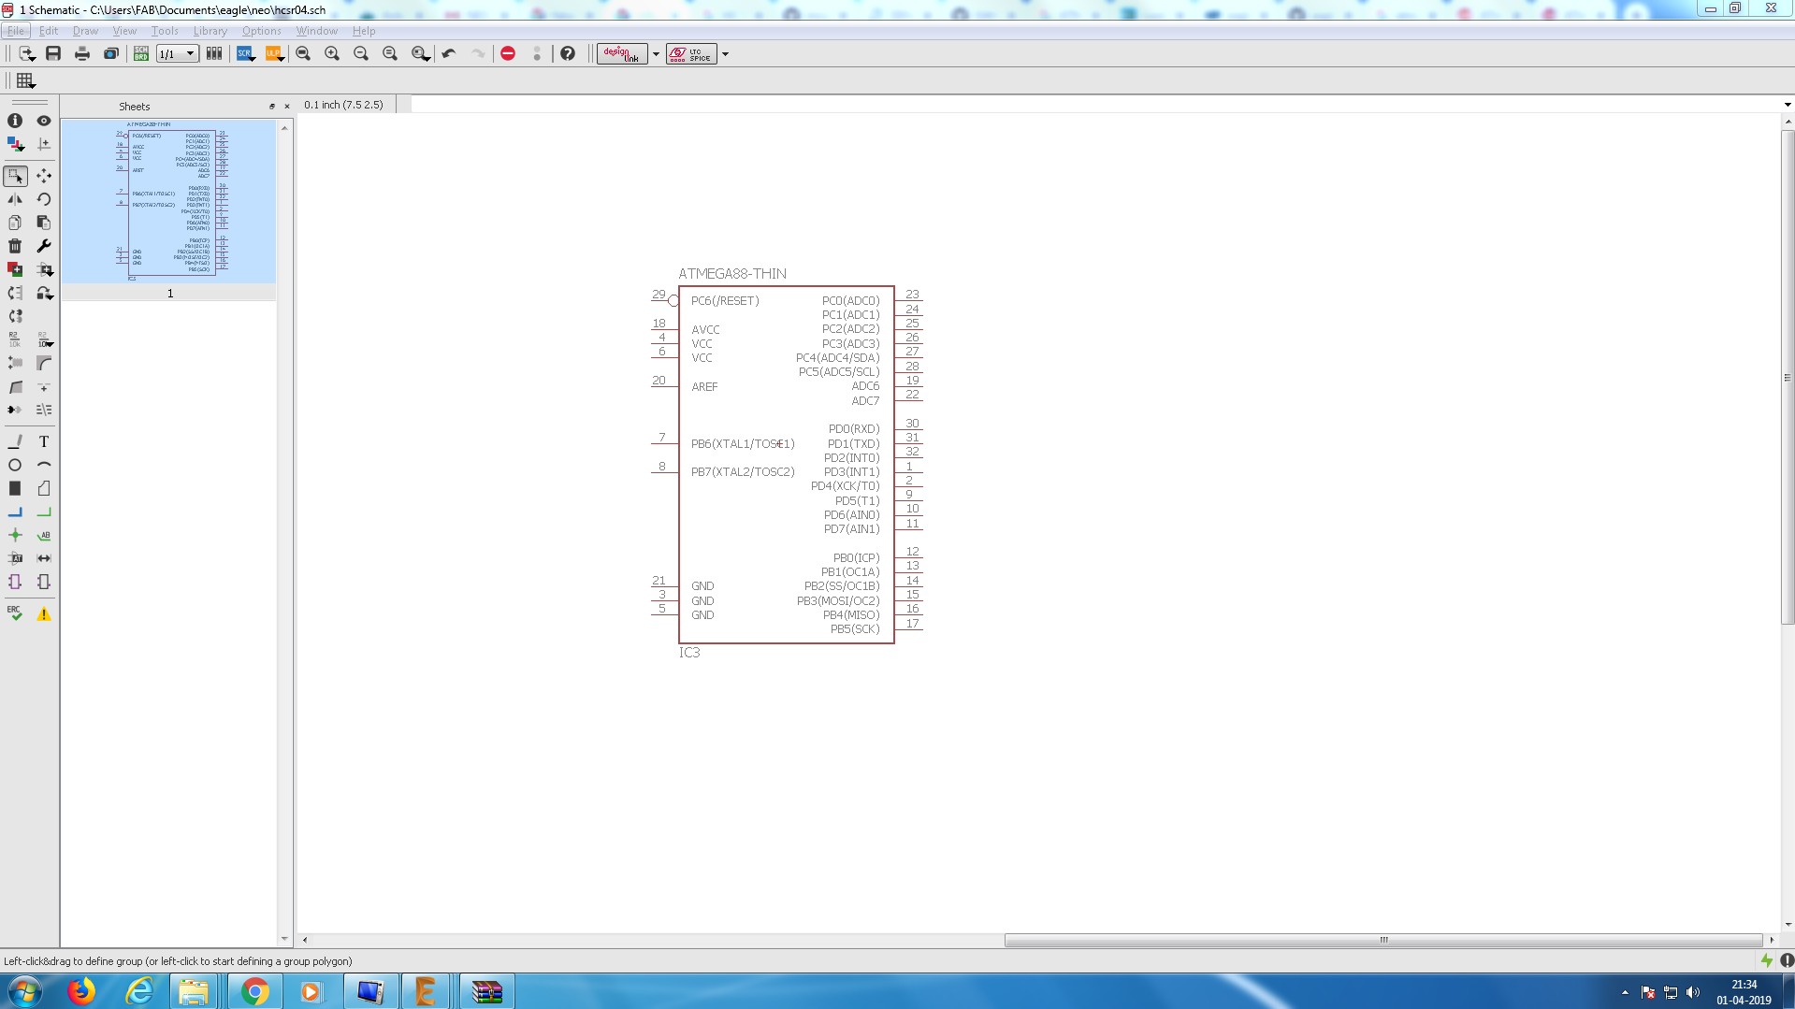
Task: Select the blue Bus tool
Action: pos(15,512)
